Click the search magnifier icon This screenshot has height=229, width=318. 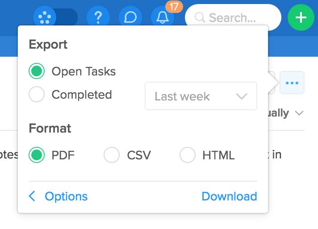(x=200, y=17)
